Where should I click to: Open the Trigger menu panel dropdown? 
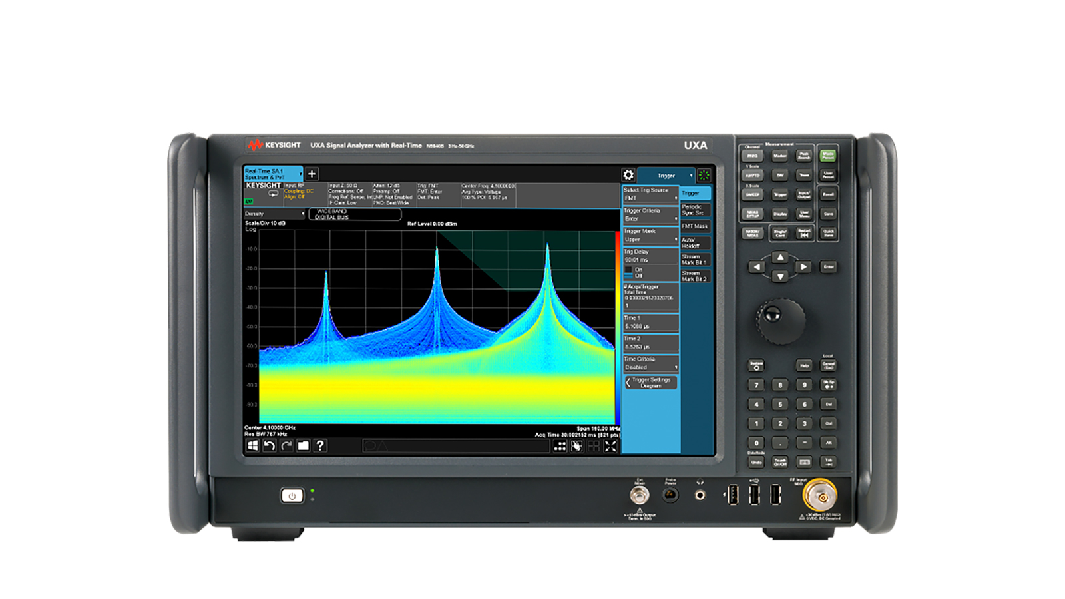point(666,176)
